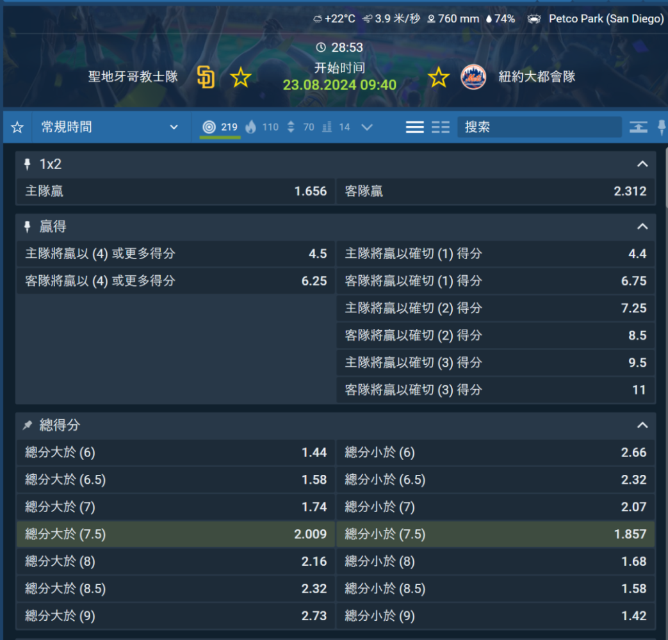This screenshot has height=640, width=668.
Task: Click the pin icon in 1x2 header
Action: (x=28, y=164)
